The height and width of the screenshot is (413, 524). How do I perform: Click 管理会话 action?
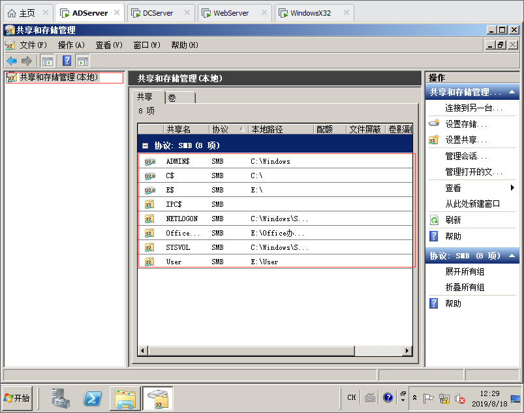tap(466, 156)
